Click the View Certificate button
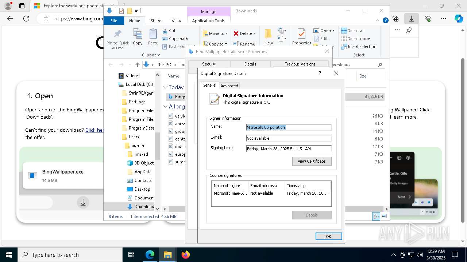Image resolution: width=467 pixels, height=262 pixels. pyautogui.click(x=312, y=161)
